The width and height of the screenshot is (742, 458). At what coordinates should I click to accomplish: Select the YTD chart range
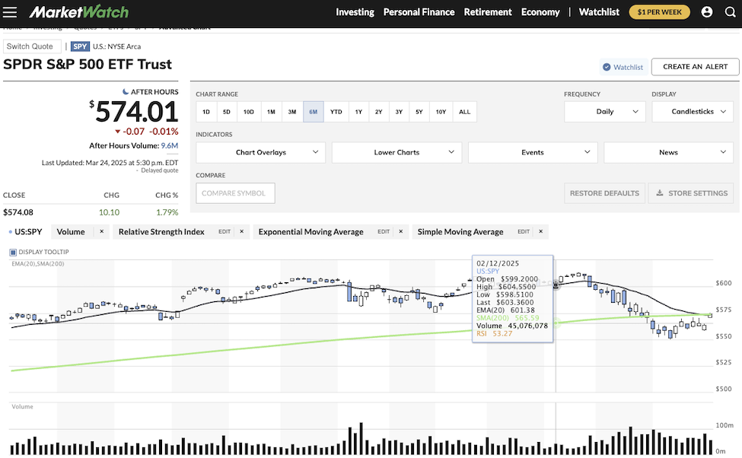pos(336,112)
